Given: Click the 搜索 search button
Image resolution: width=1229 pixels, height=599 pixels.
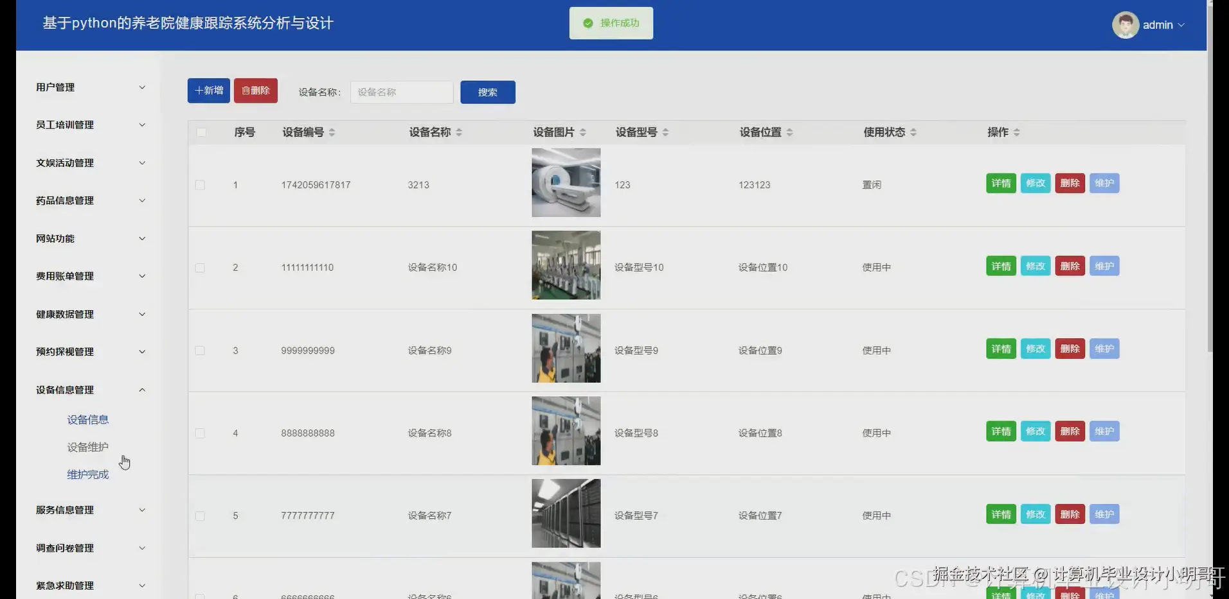Looking at the screenshot, I should pos(487,92).
